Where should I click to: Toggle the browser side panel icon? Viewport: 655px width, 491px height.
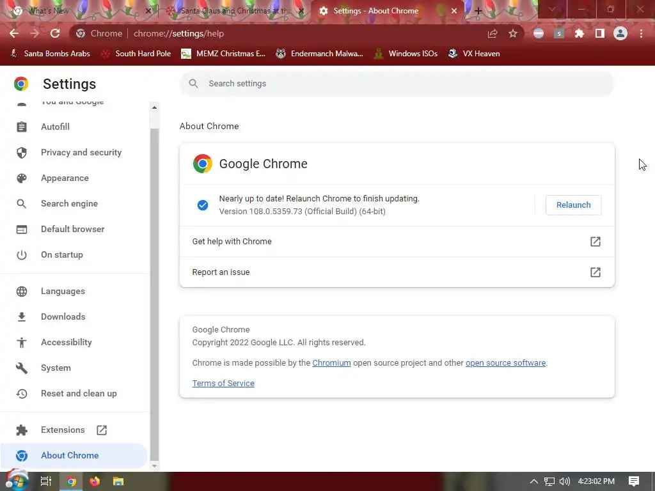pos(600,33)
